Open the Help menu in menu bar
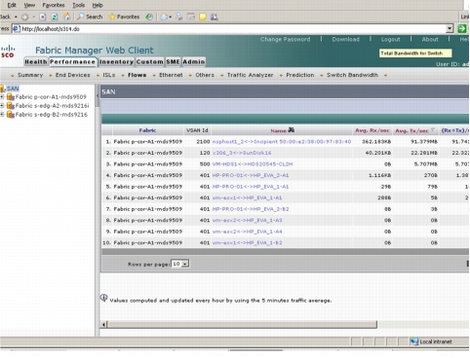Screen dimensions: 470x358 [x=98, y=5]
